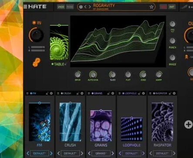The height and width of the screenshot is (158, 193).
Task: Toggle the GRAINS module lock icon
Action: point(108,94)
